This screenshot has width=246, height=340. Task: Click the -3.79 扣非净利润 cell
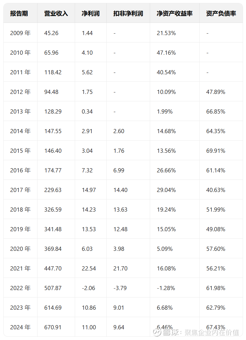[120, 288]
